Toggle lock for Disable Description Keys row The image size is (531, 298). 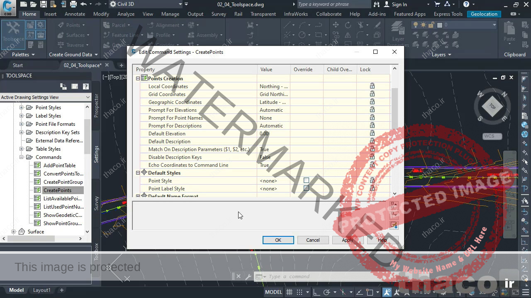(372, 157)
